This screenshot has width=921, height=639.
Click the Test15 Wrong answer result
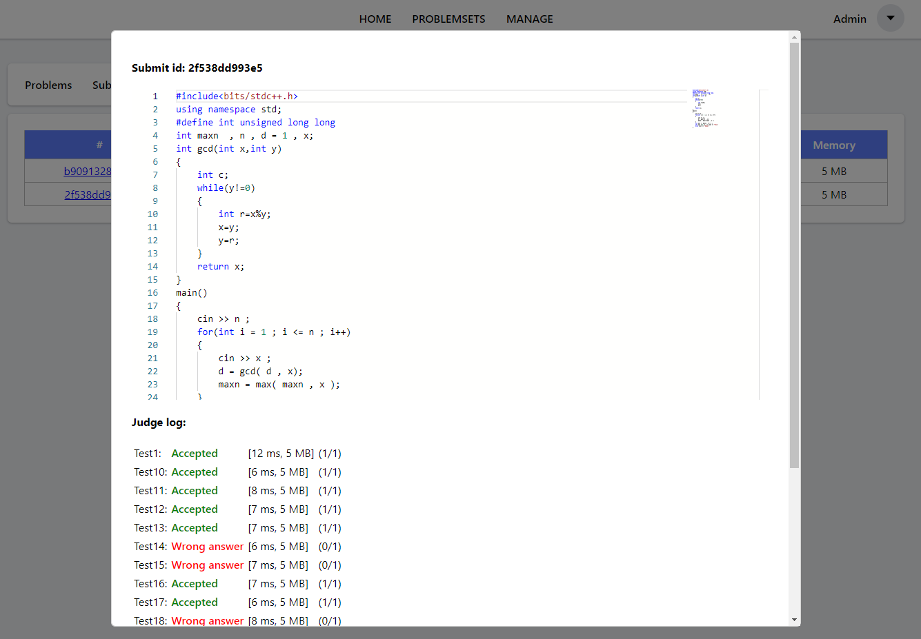click(208, 565)
